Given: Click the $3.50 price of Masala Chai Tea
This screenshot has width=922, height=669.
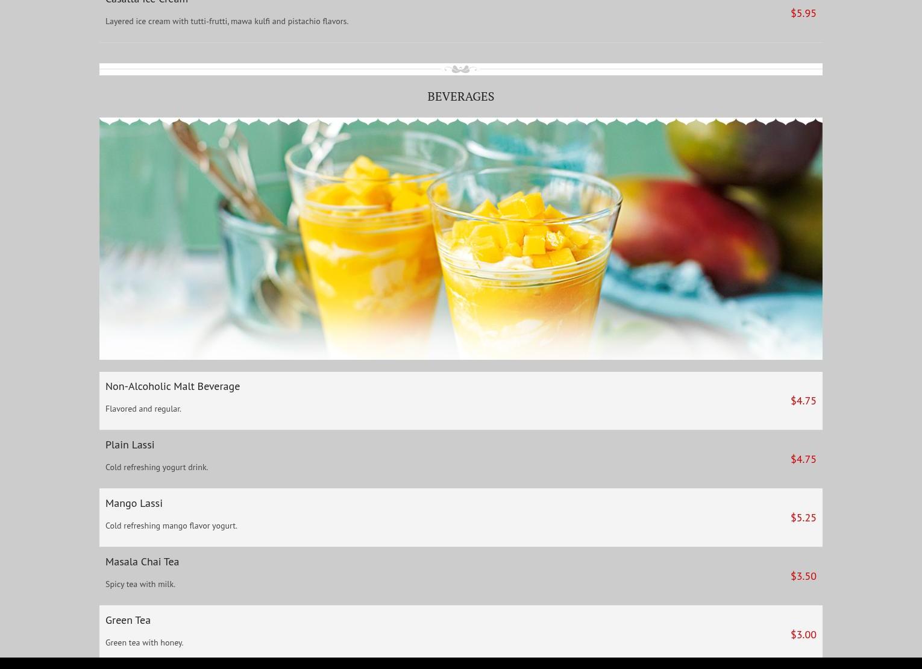Looking at the screenshot, I should coord(803,576).
